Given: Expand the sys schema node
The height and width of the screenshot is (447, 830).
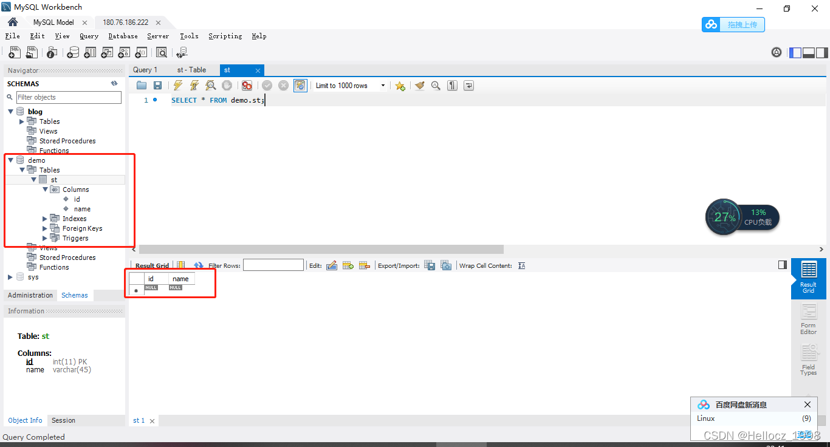Looking at the screenshot, I should 10,277.
